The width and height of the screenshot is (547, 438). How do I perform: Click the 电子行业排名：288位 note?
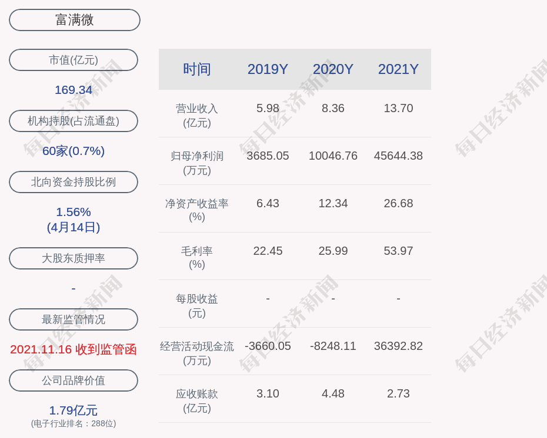[x=74, y=423]
